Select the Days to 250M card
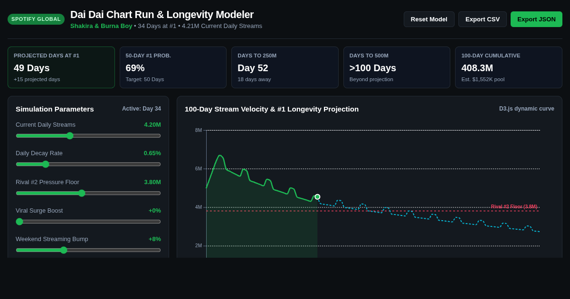This screenshot has height=299, width=570. pyautogui.click(x=285, y=67)
